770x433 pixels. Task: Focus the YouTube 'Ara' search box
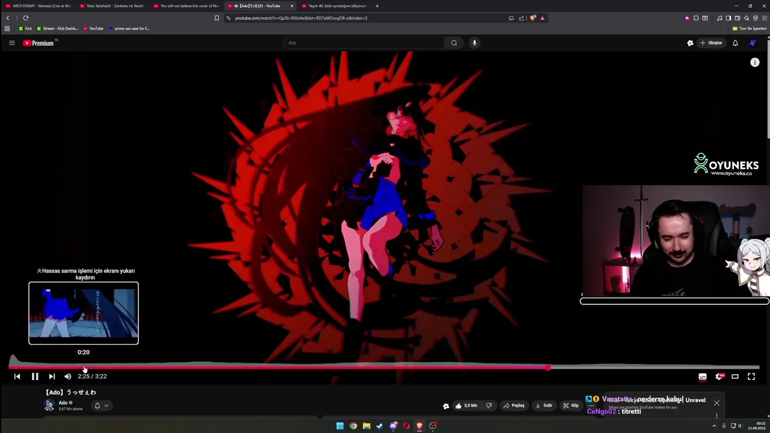click(364, 43)
